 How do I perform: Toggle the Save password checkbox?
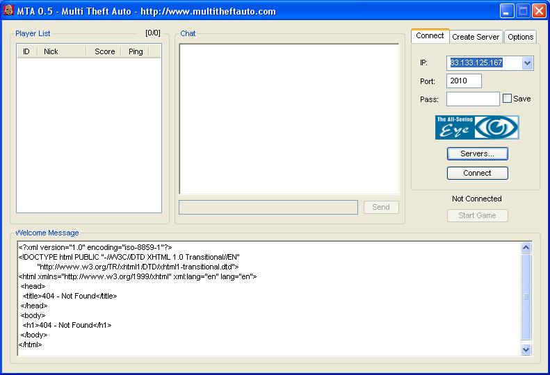pyautogui.click(x=507, y=99)
